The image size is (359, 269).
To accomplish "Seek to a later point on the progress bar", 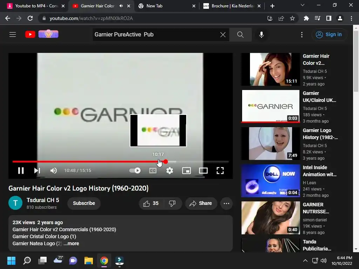I will (x=198, y=162).
